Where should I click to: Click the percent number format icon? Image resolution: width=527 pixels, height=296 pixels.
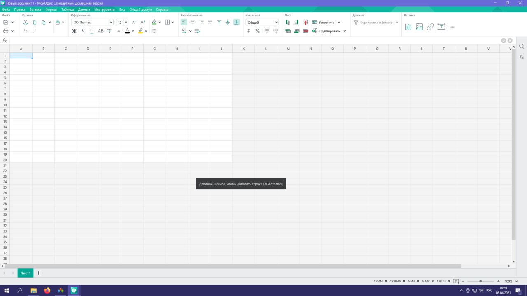click(x=257, y=31)
